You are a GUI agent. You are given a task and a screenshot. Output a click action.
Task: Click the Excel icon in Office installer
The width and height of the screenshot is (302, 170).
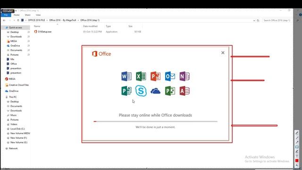(141, 76)
